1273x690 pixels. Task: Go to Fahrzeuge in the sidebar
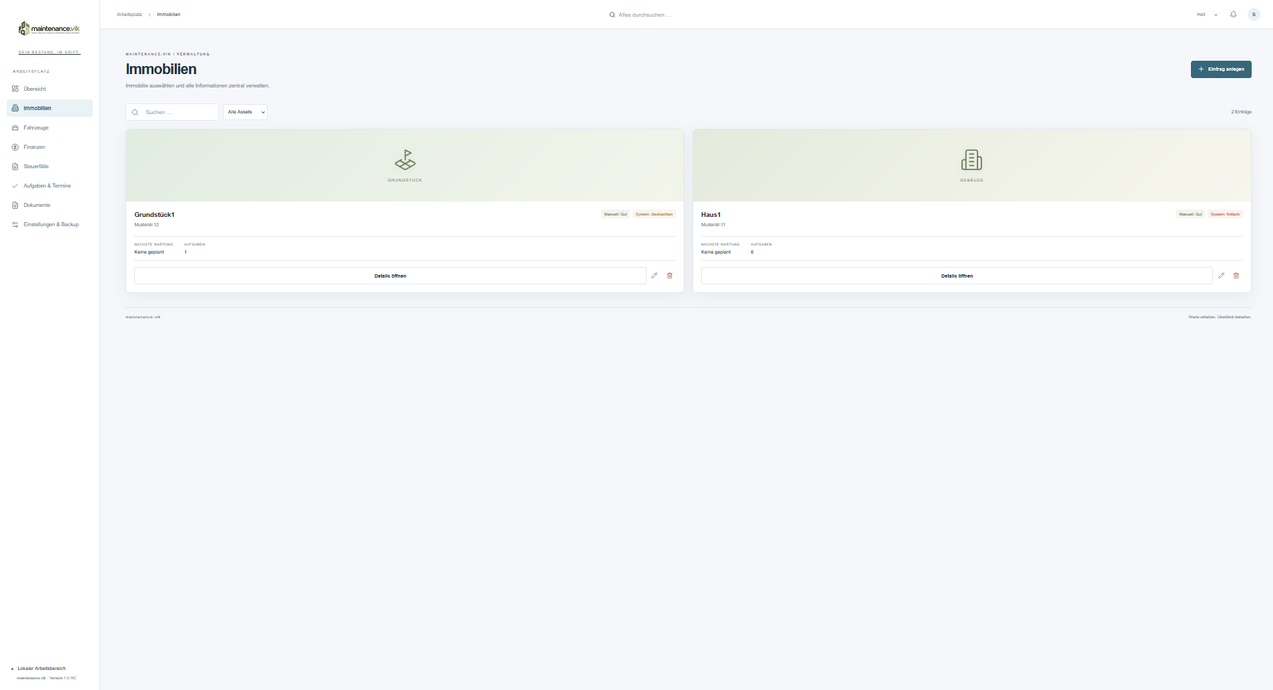(49, 127)
